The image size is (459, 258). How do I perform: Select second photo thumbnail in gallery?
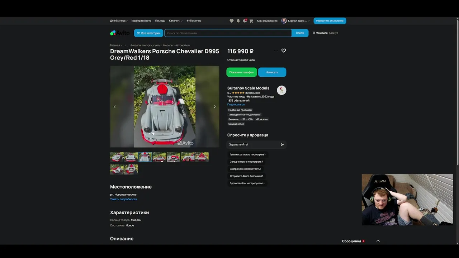(x=131, y=157)
